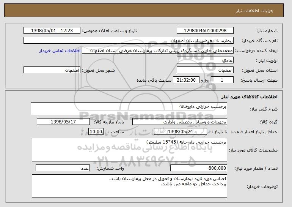Click the label تاریخ نیاز به کالا
Viewport: 292px width, 207px height.
[x=109, y=122]
